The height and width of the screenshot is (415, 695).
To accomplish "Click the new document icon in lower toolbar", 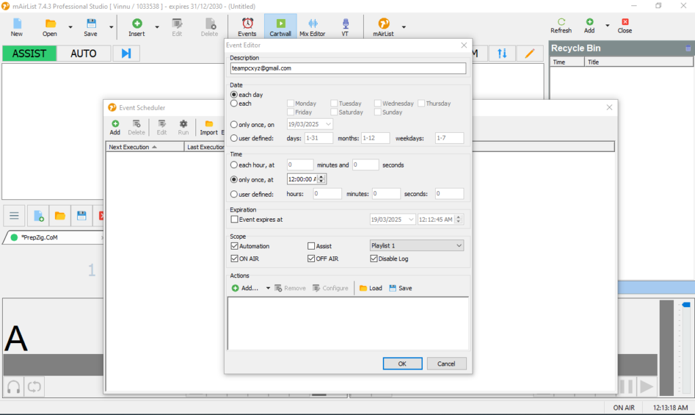I will [39, 216].
